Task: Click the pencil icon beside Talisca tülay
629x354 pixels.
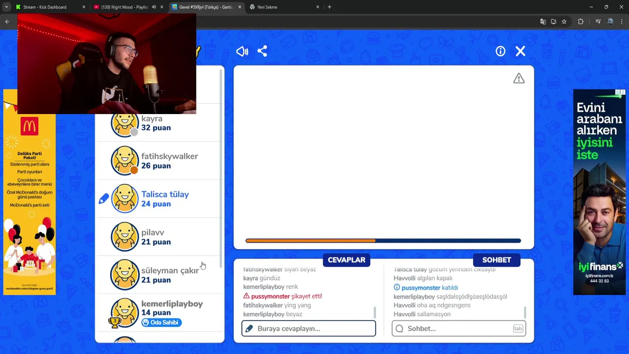Action: 104,199
